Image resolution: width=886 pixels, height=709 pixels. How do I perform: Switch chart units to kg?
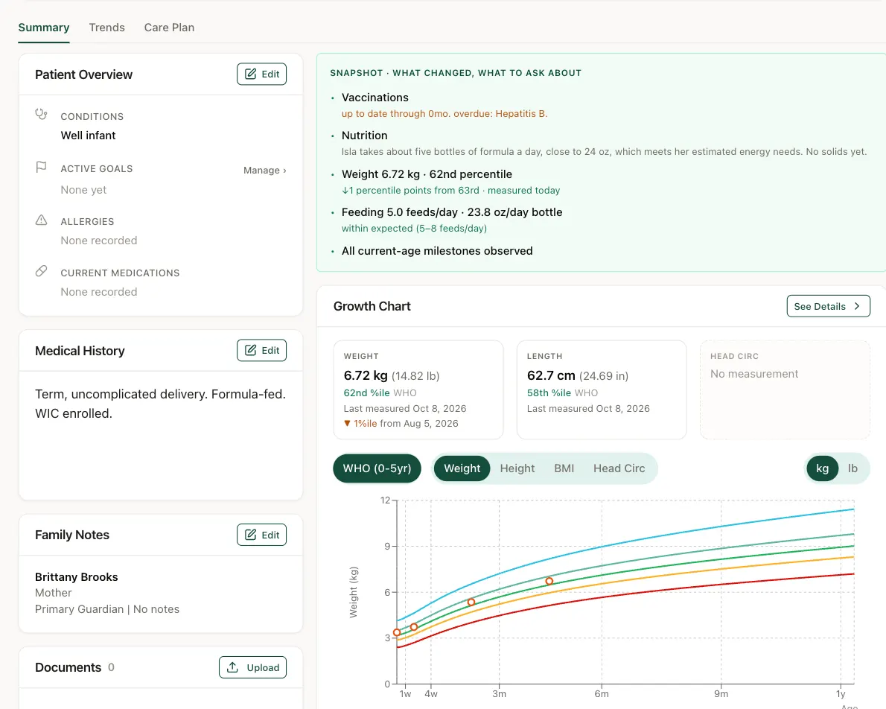pos(822,468)
